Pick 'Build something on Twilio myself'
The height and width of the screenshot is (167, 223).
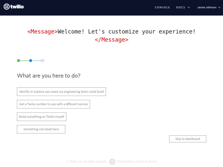(x=42, y=117)
